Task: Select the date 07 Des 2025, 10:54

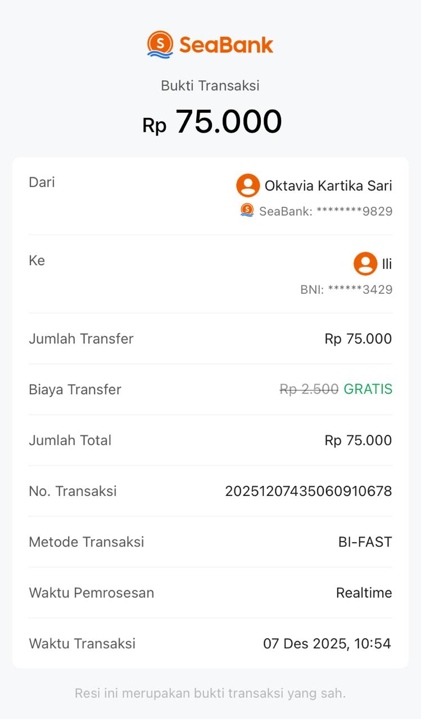Action: click(x=327, y=644)
